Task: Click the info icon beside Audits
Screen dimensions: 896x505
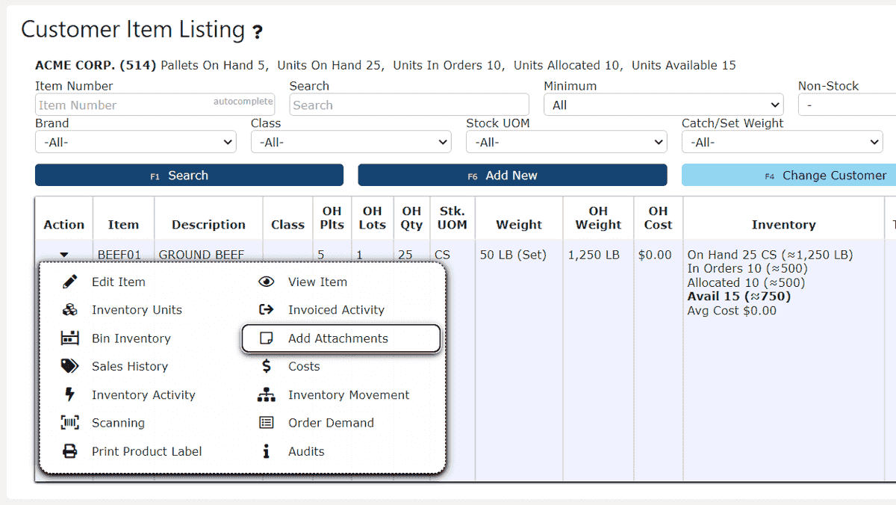Action: coord(267,451)
